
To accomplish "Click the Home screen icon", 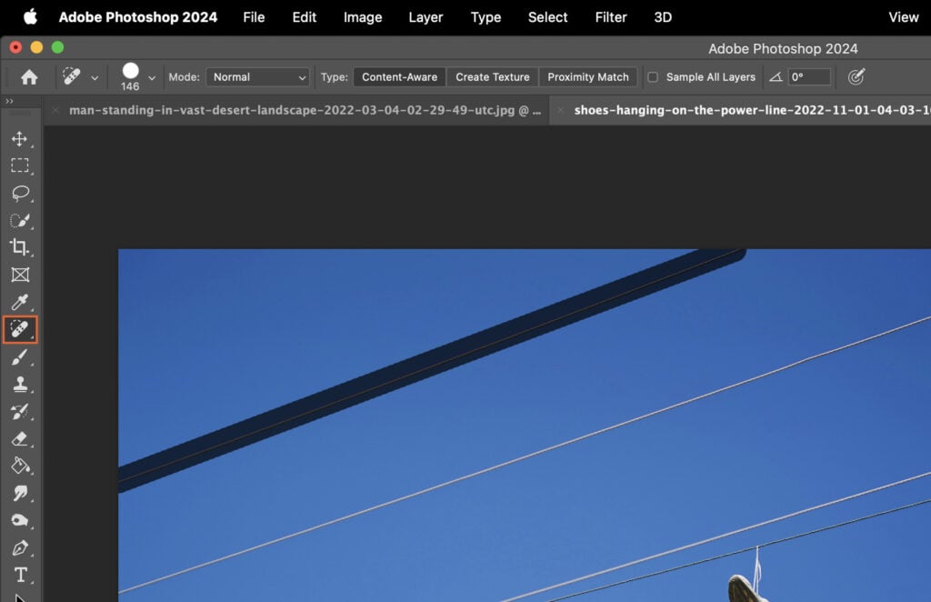I will coord(28,77).
